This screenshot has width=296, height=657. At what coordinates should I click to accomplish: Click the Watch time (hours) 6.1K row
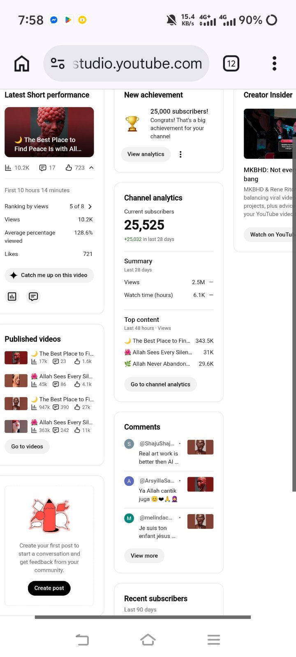coord(169,295)
